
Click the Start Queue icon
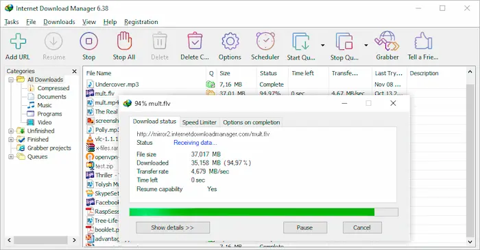pyautogui.click(x=301, y=42)
